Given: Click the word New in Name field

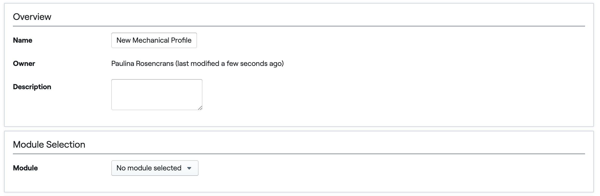Looking at the screenshot, I should 123,40.
